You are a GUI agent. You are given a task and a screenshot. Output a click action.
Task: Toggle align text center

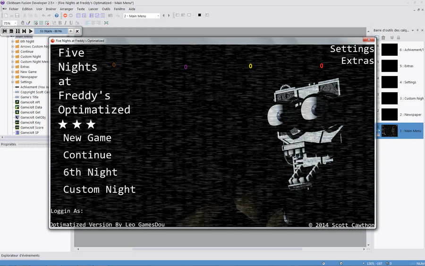93,23
